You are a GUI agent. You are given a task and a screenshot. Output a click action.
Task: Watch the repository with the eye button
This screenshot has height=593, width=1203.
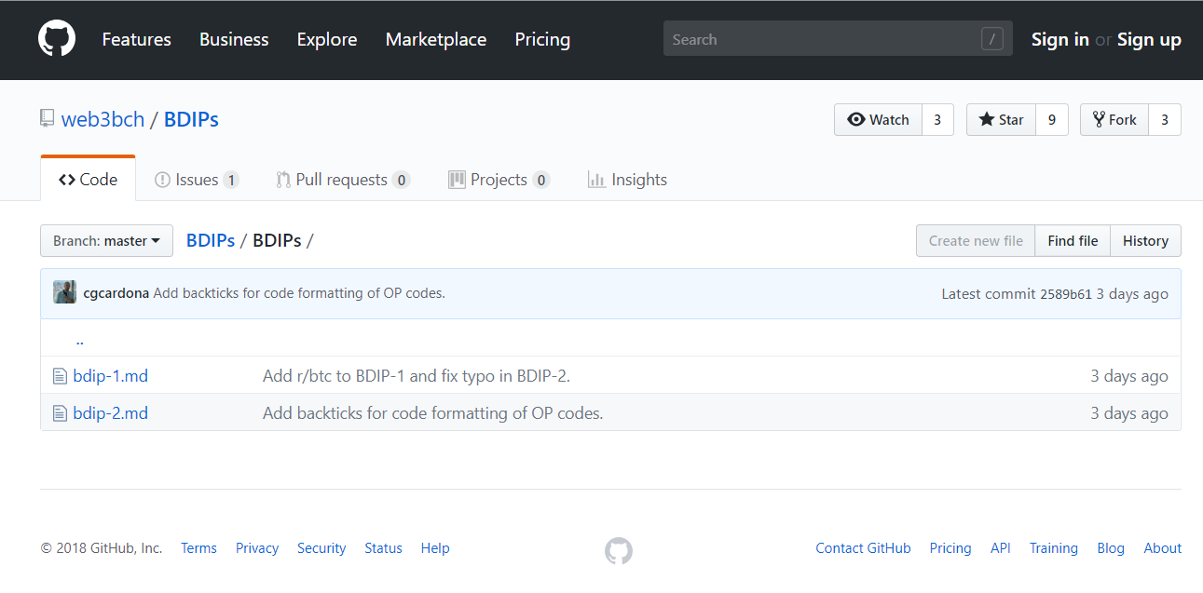pos(878,119)
